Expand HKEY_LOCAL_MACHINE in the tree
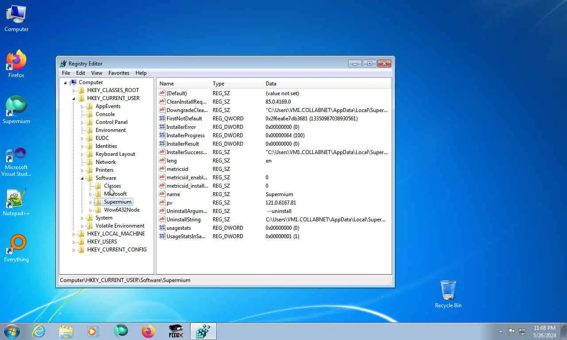 click(x=74, y=234)
